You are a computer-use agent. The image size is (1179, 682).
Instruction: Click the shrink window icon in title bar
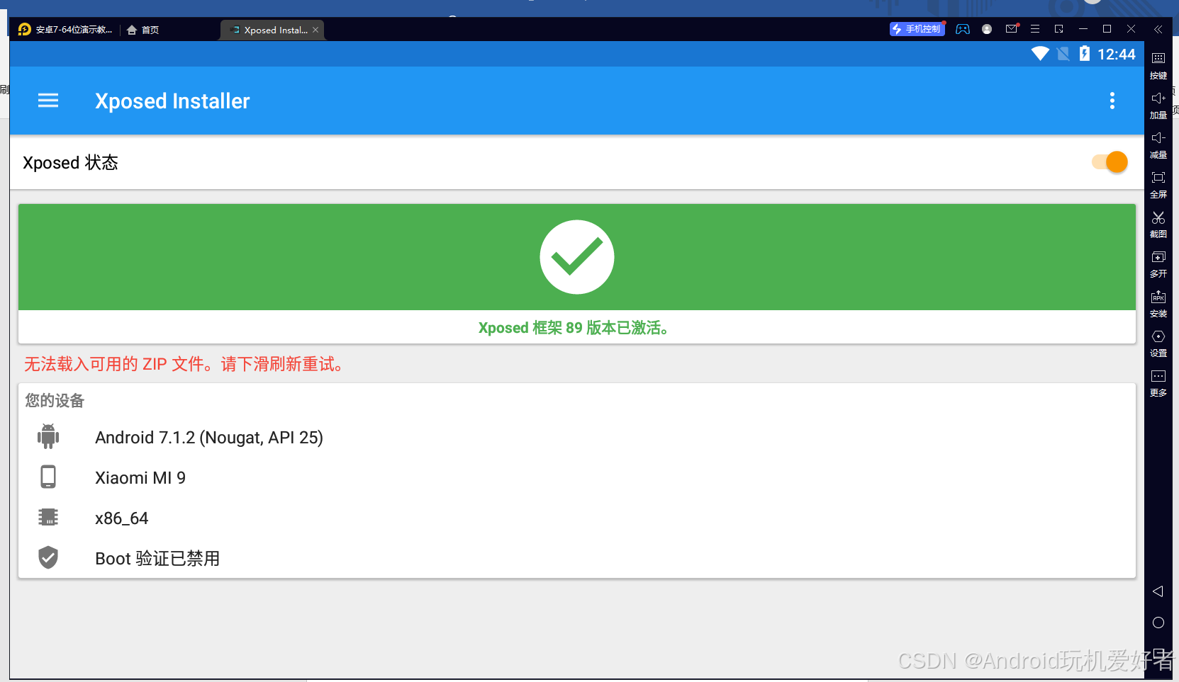(1059, 29)
